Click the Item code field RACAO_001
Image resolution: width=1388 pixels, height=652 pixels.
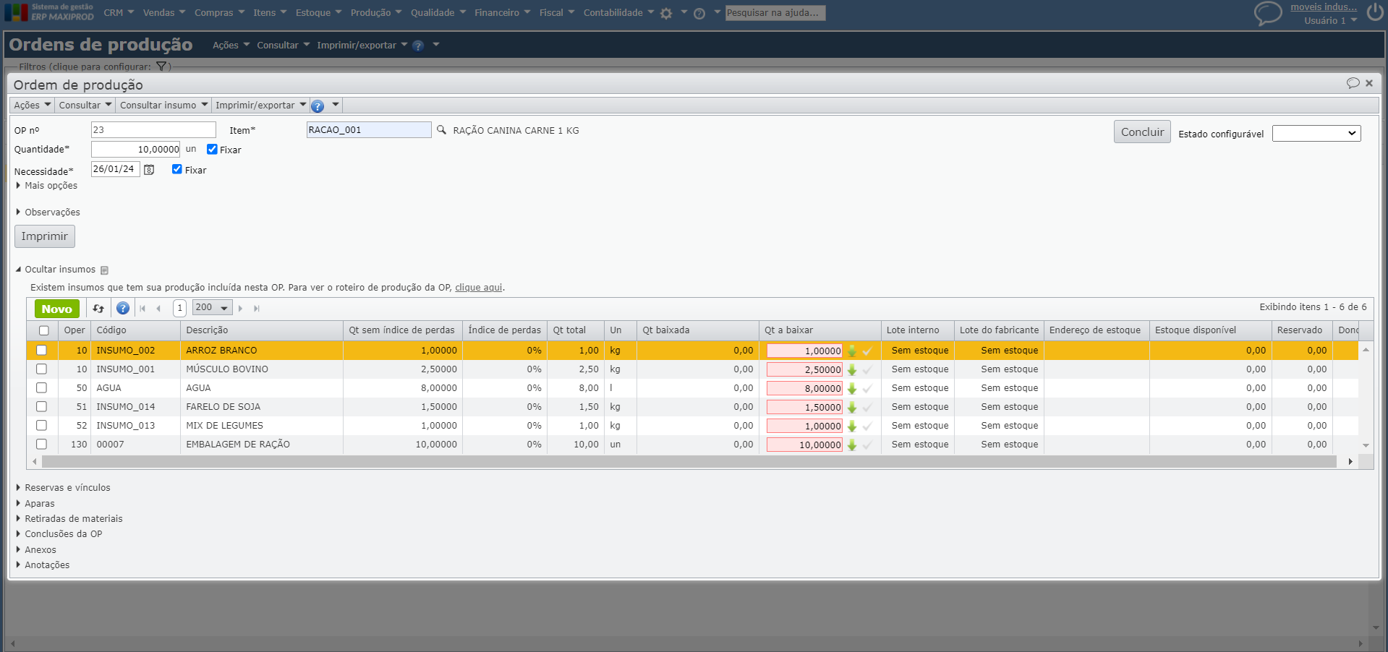click(x=369, y=130)
